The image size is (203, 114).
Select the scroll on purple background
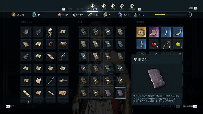coord(154,32)
